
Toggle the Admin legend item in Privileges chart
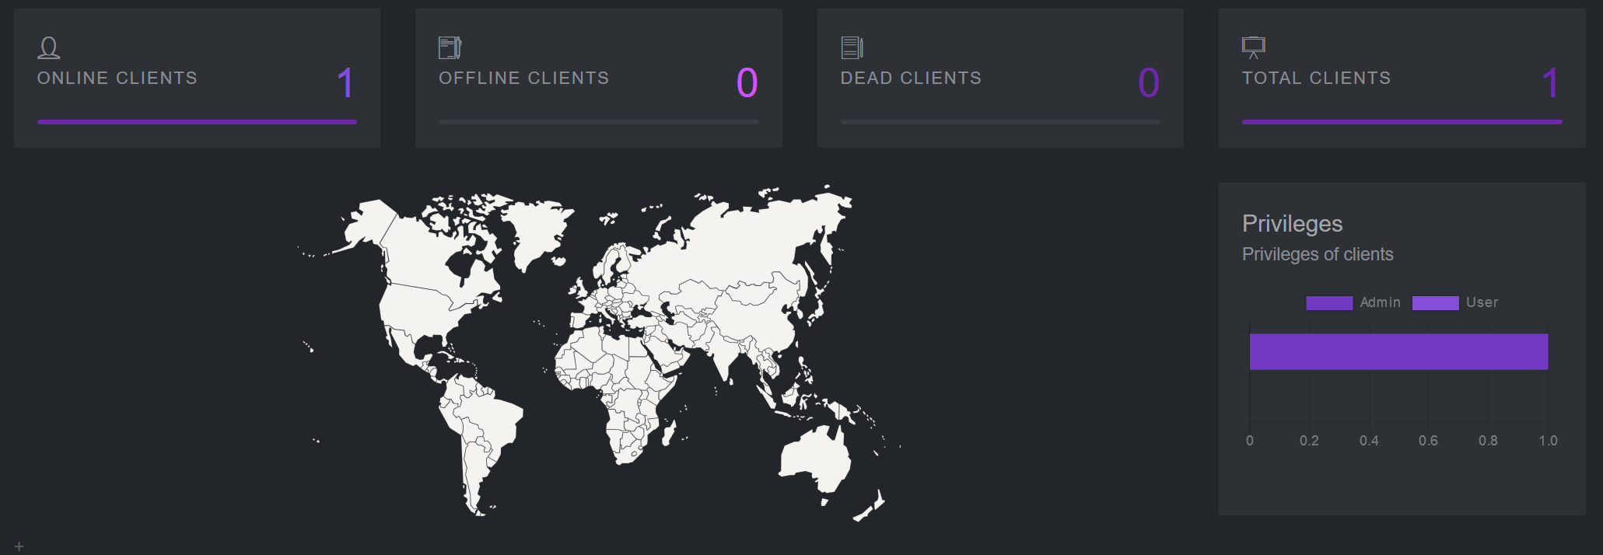(1353, 302)
